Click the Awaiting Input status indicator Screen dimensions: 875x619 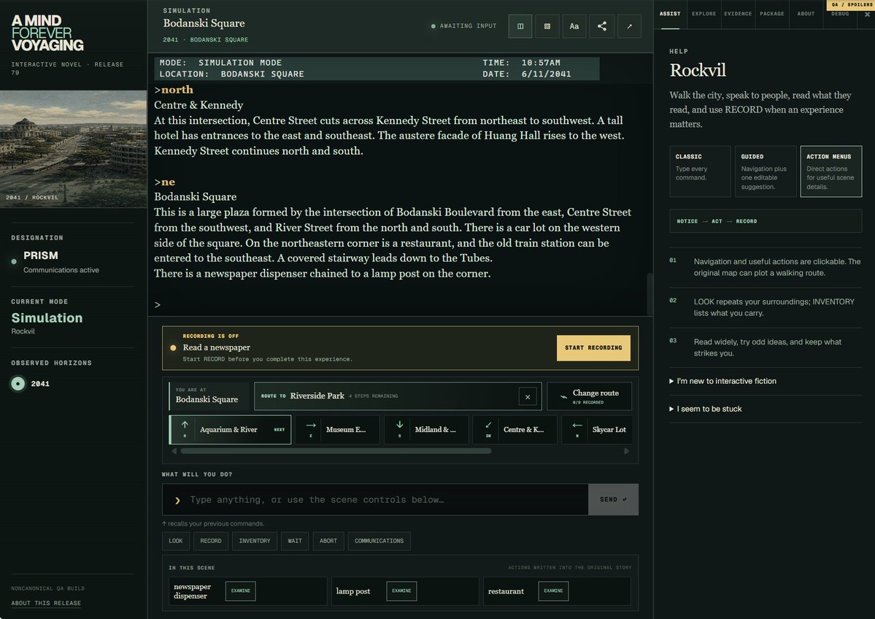[x=463, y=26]
